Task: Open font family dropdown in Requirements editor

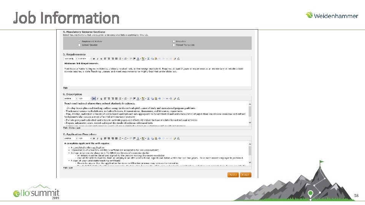Action: [71, 59]
